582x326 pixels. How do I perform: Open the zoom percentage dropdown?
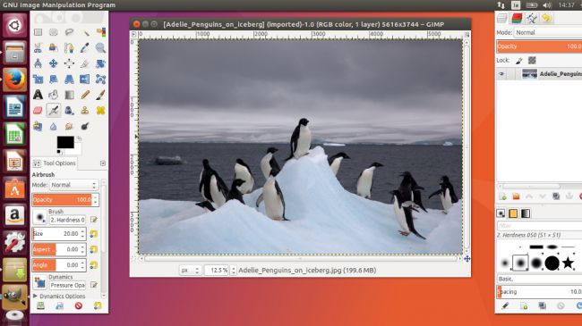(x=233, y=271)
